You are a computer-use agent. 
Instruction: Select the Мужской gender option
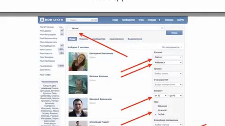[162, 110]
